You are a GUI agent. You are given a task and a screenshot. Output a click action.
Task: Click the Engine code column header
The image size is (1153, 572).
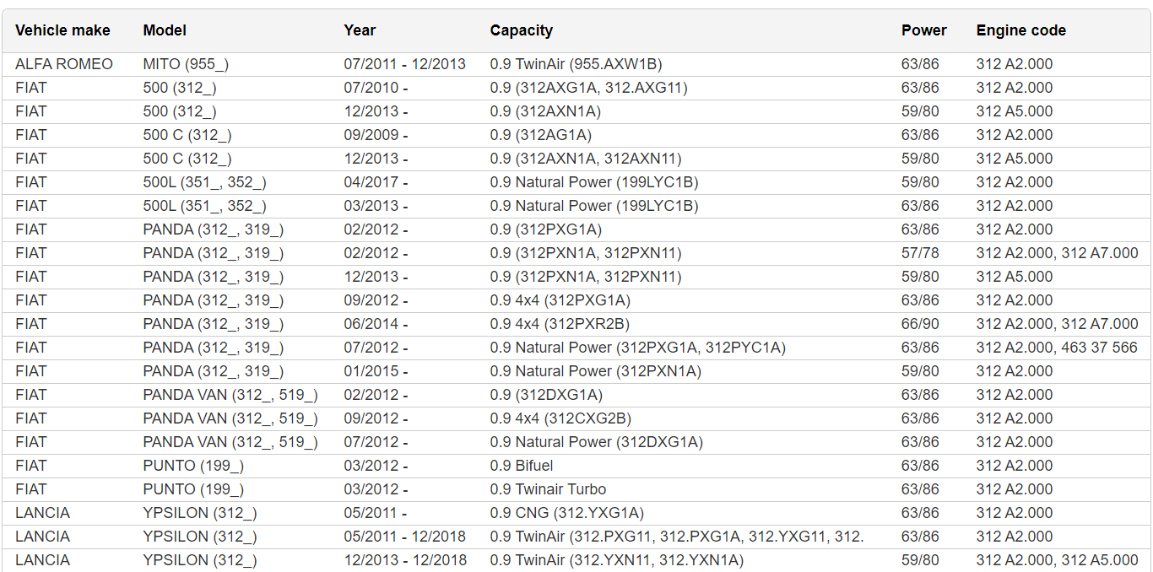click(1020, 30)
